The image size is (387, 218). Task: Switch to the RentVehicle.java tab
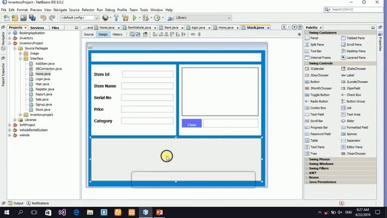(x=139, y=28)
